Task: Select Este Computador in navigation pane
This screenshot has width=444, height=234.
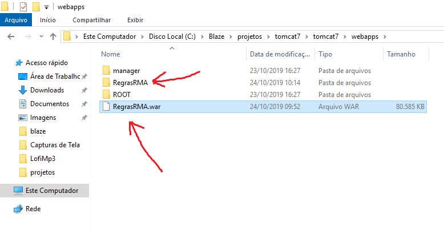Action: (52, 191)
